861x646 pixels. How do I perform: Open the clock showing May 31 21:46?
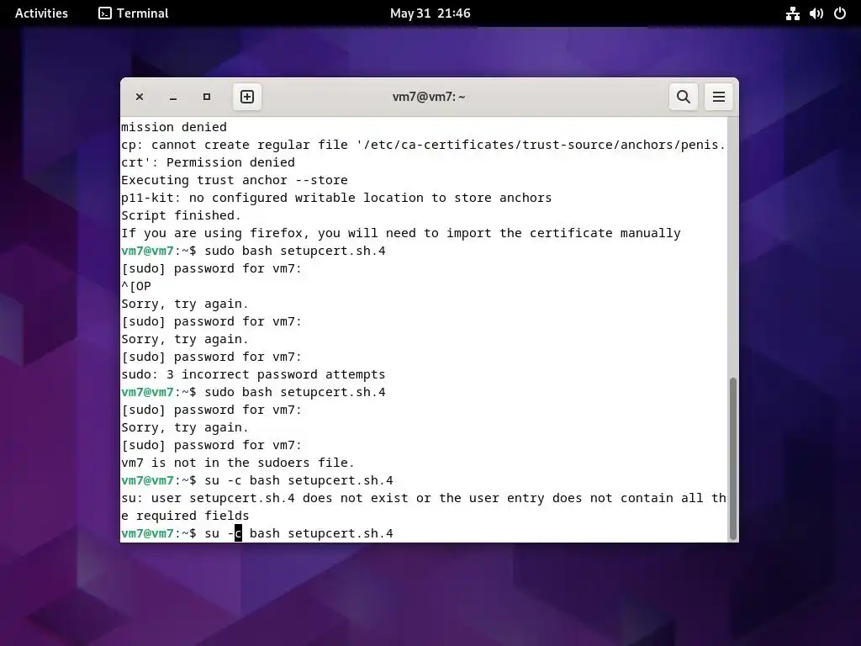tap(430, 13)
